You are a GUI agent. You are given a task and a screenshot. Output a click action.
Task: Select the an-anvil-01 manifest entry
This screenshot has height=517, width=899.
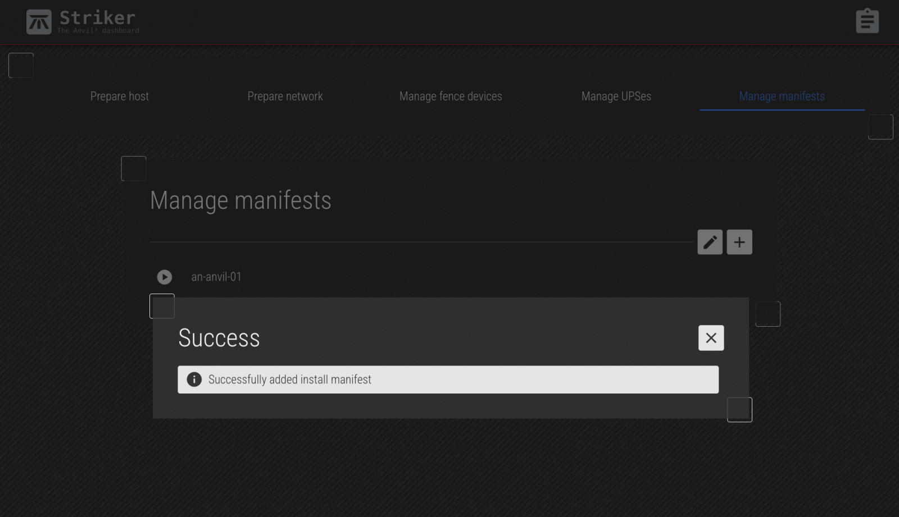(x=216, y=277)
